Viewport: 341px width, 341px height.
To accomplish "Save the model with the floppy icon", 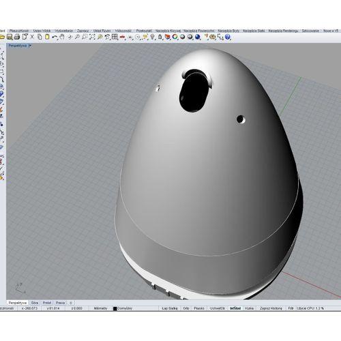I will pyautogui.click(x=10, y=37).
